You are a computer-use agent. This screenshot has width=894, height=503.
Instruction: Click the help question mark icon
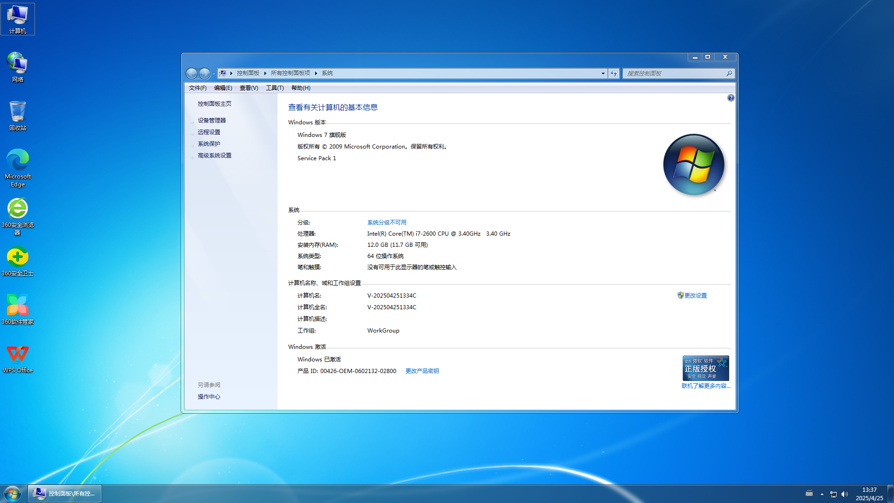pyautogui.click(x=731, y=98)
